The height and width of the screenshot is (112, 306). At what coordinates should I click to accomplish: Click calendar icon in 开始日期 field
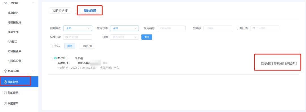254,28
